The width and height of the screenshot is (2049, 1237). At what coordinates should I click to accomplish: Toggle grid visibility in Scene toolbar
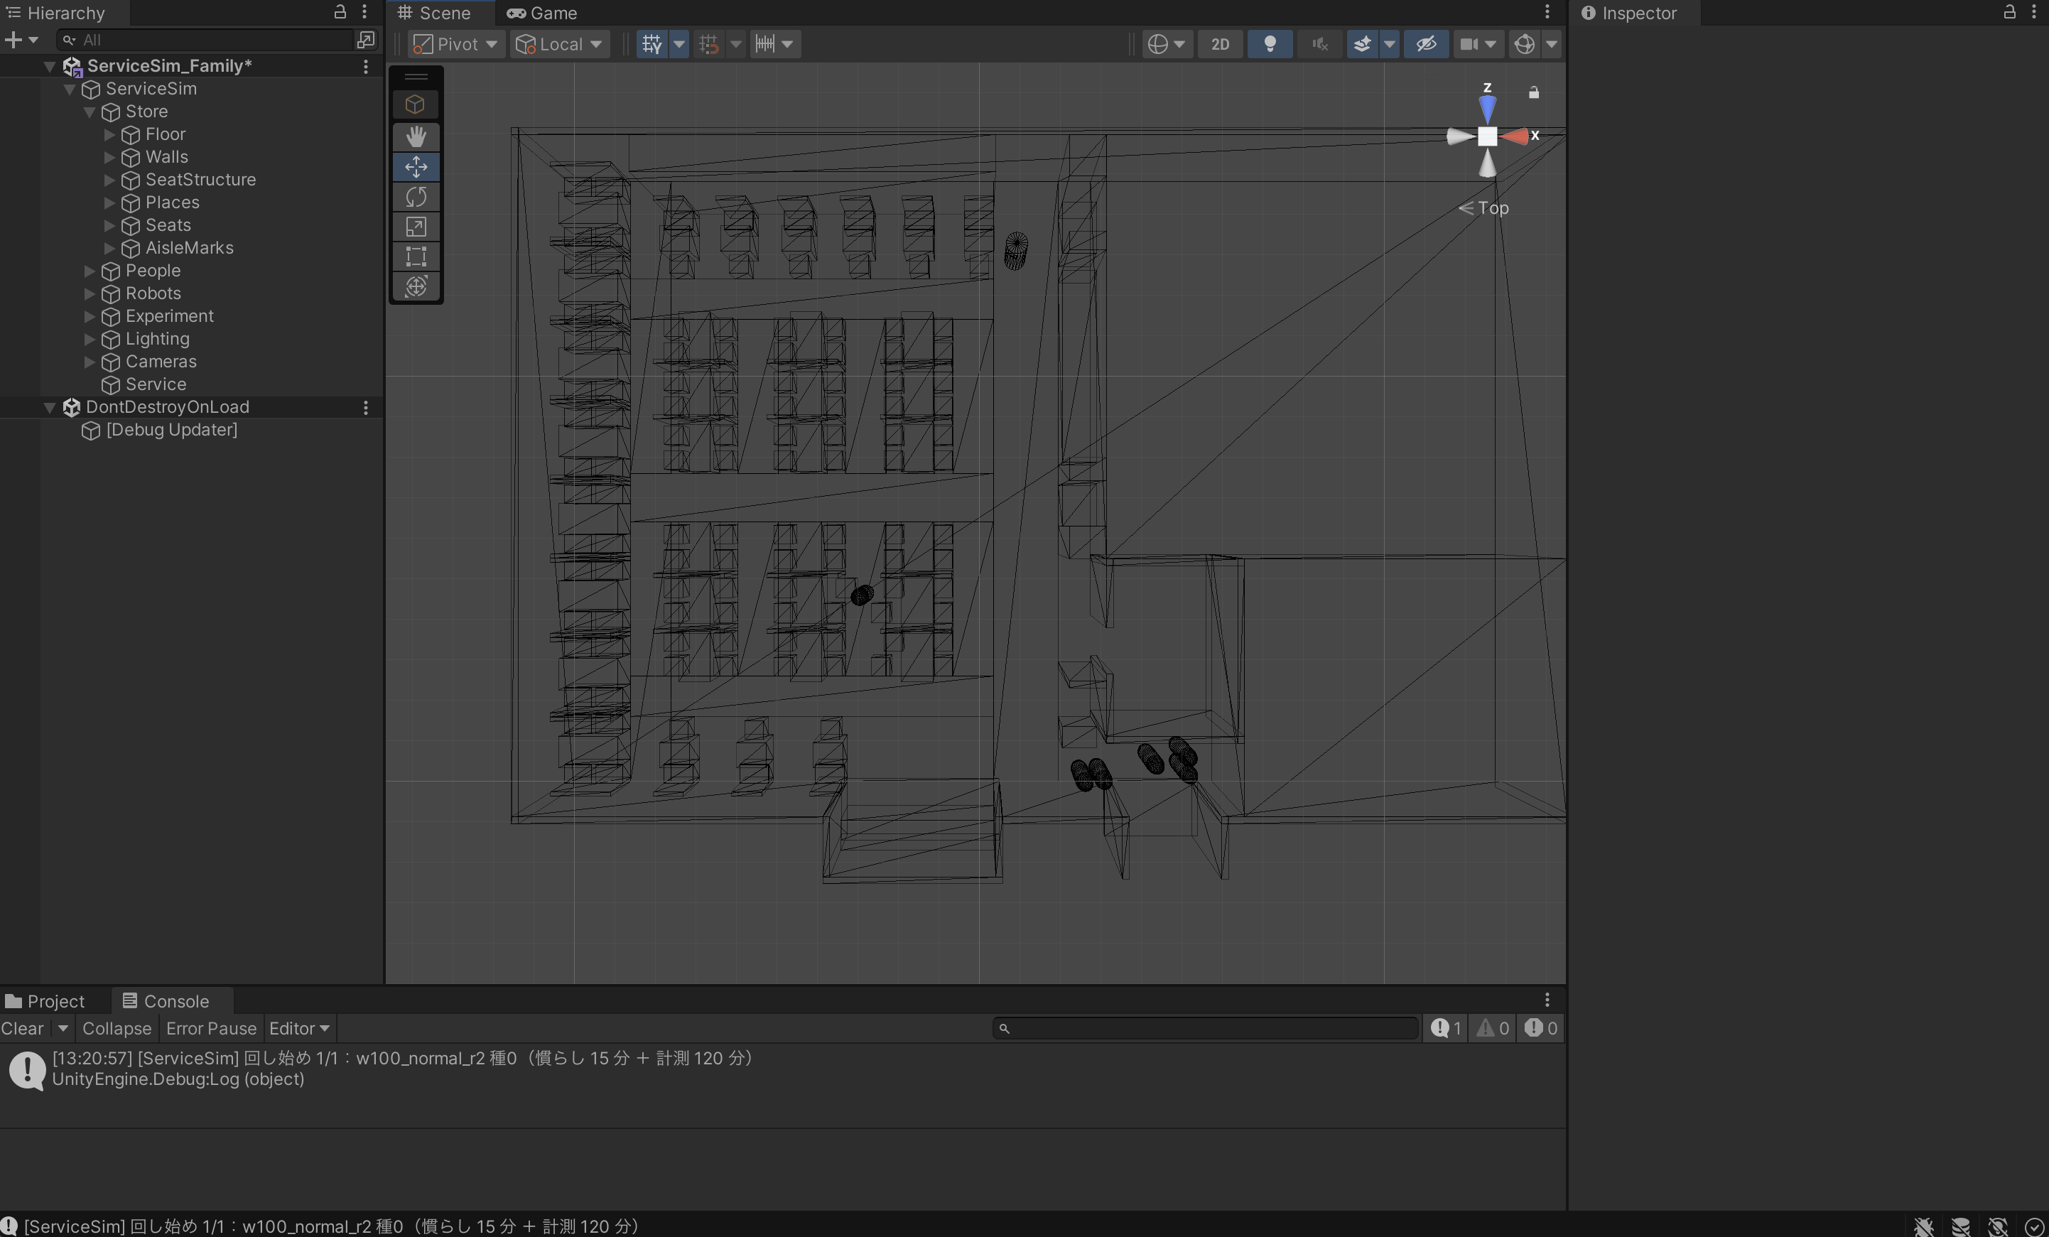tap(653, 44)
